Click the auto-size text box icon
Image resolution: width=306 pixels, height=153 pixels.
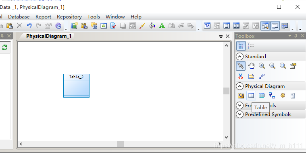(133, 26)
